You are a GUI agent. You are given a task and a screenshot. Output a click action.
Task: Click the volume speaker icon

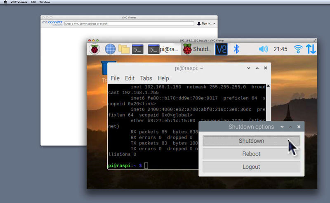coord(263,49)
